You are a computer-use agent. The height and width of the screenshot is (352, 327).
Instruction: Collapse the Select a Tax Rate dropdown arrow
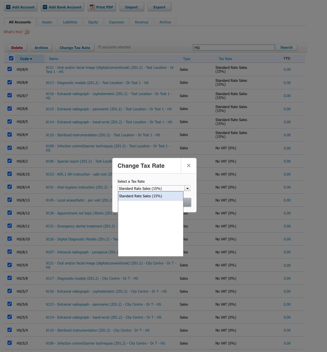click(187, 188)
